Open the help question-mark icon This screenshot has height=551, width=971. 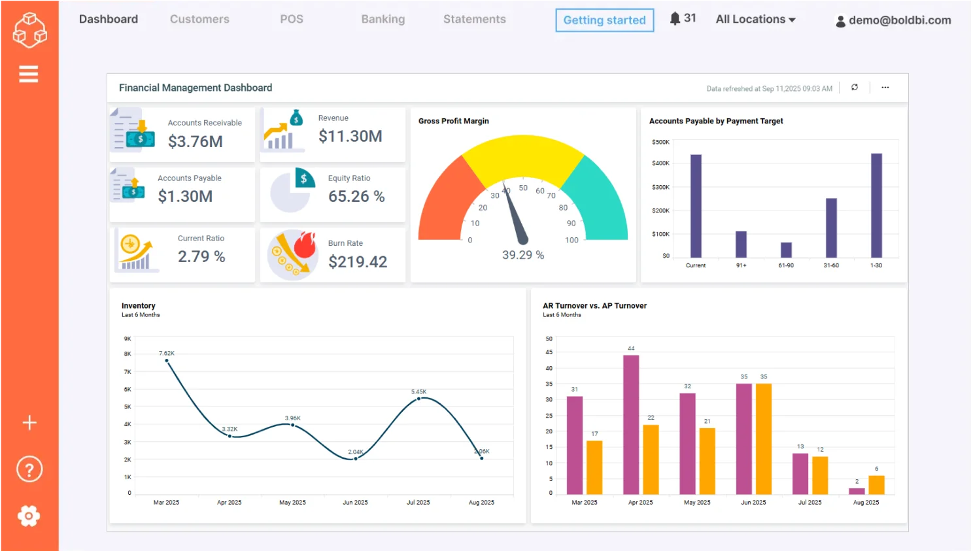tap(29, 469)
